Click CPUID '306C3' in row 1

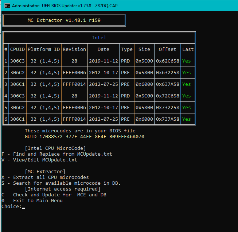[x=17, y=61]
